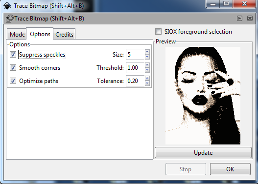Maximize the Trace Bitmap window
Screen dimensions: 258x184
click(x=226, y=4)
